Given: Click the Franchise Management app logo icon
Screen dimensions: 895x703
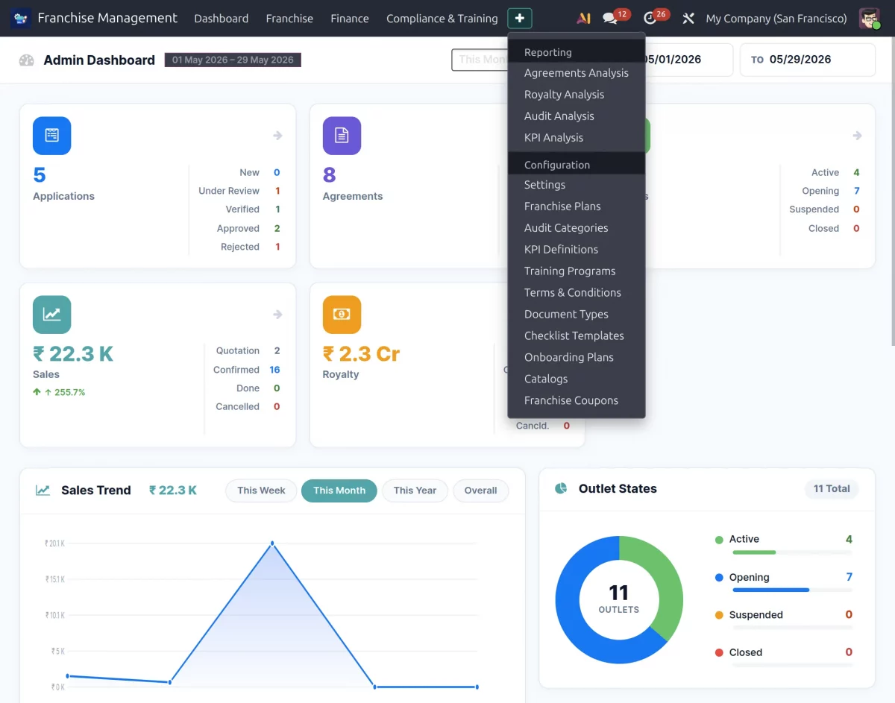Looking at the screenshot, I should click(21, 18).
